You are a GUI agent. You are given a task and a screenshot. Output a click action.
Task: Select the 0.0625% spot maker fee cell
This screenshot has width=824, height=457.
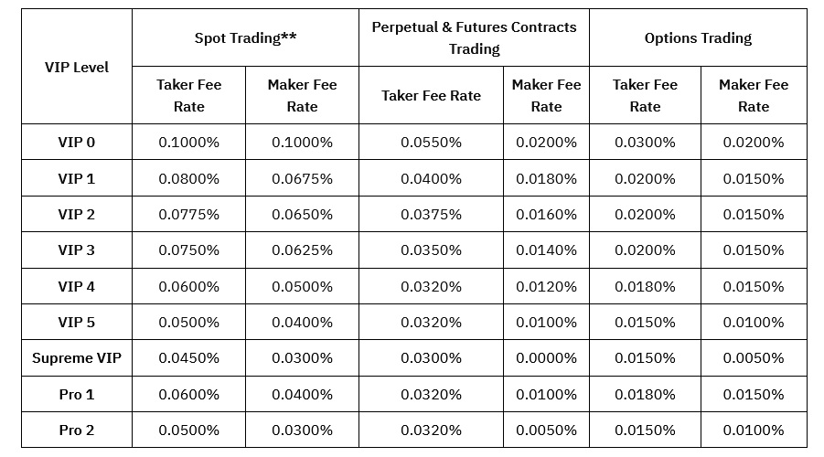[302, 250]
